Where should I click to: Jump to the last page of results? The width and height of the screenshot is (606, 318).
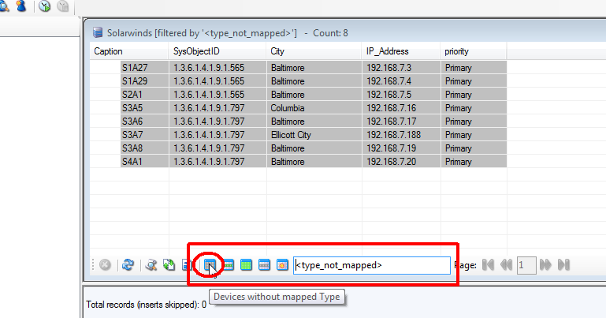(x=563, y=265)
